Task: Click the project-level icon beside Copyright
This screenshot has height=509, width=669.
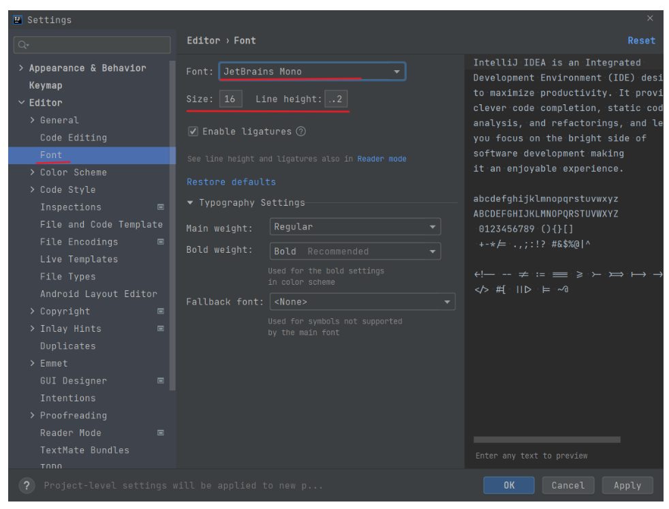Action: [x=161, y=311]
